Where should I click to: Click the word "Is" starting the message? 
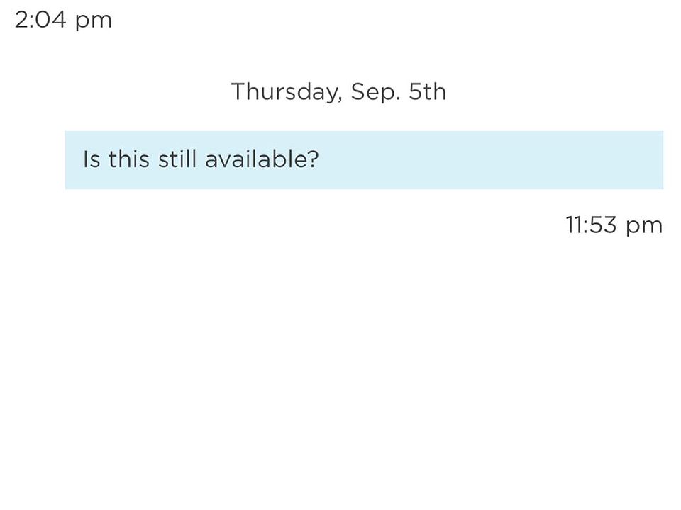point(92,159)
